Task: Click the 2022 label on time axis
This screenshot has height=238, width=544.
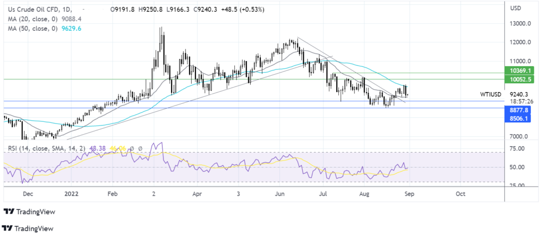Action: point(72,193)
